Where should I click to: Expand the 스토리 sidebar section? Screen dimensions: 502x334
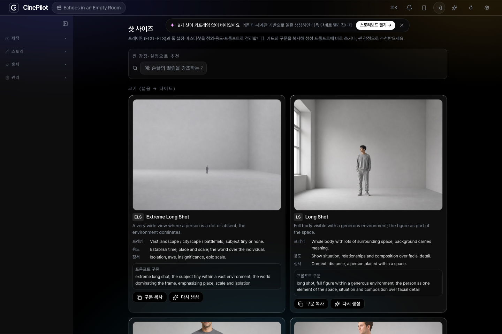36,51
